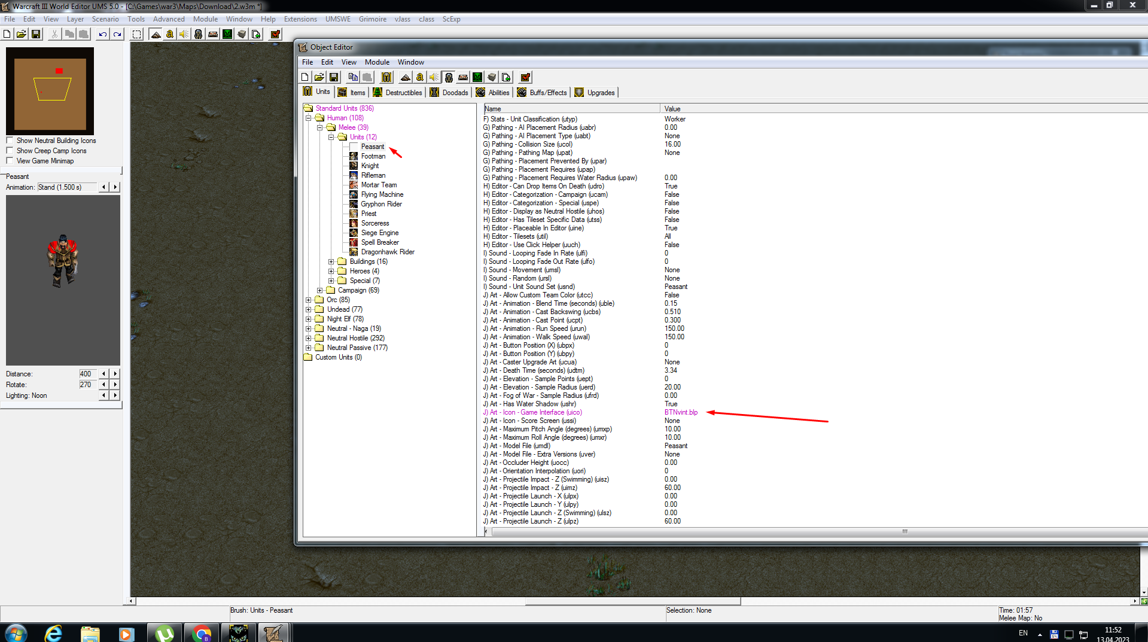Open Campaign Editor from World Editor toolbar
The image size is (1148, 642).
(x=213, y=34)
